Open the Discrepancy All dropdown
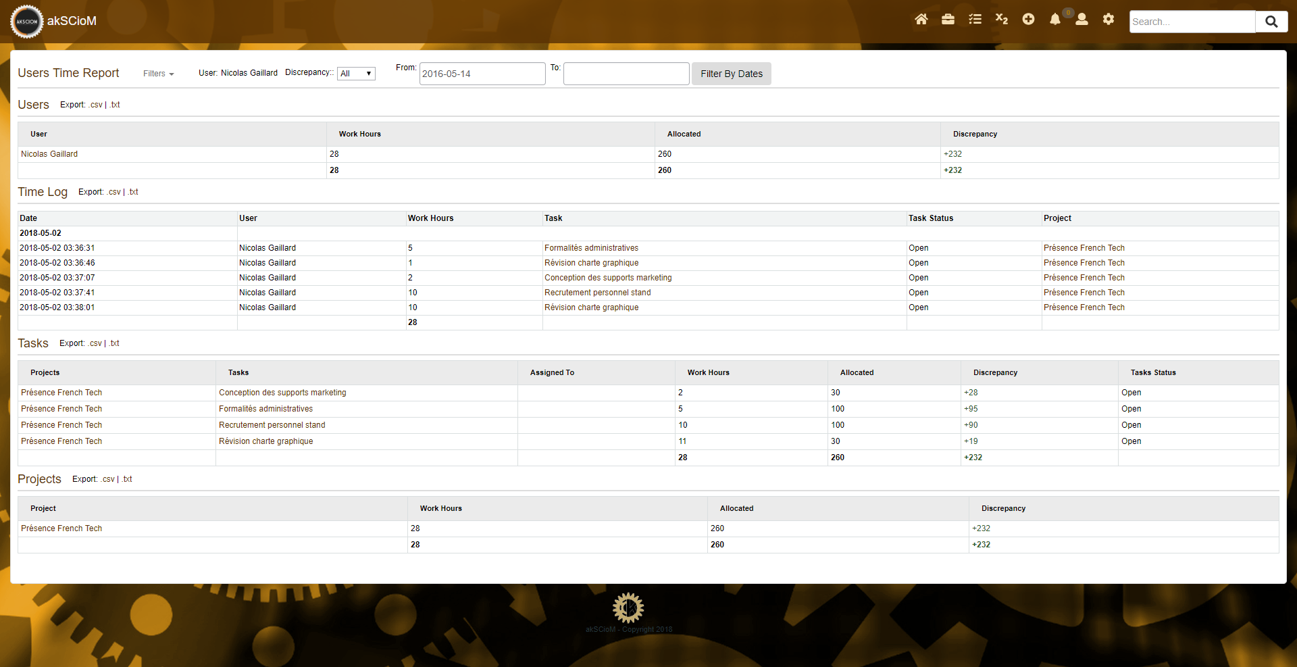1297x667 pixels. pyautogui.click(x=356, y=74)
